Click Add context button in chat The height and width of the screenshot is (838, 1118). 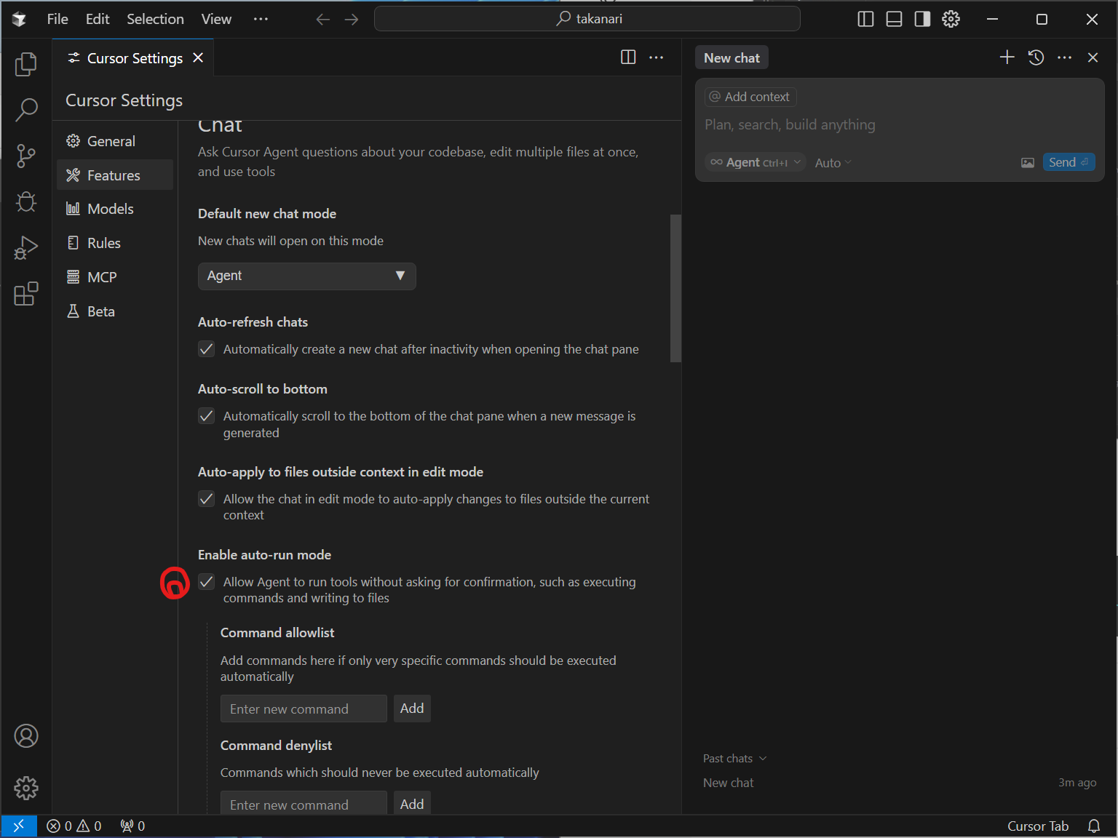(750, 97)
